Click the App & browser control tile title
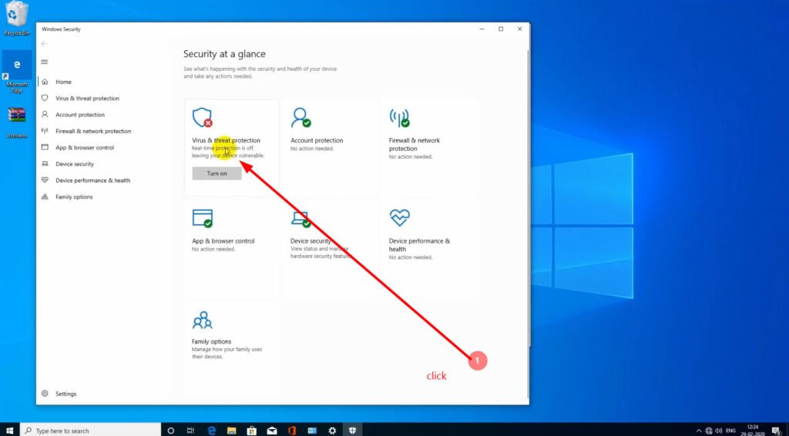 coord(223,241)
